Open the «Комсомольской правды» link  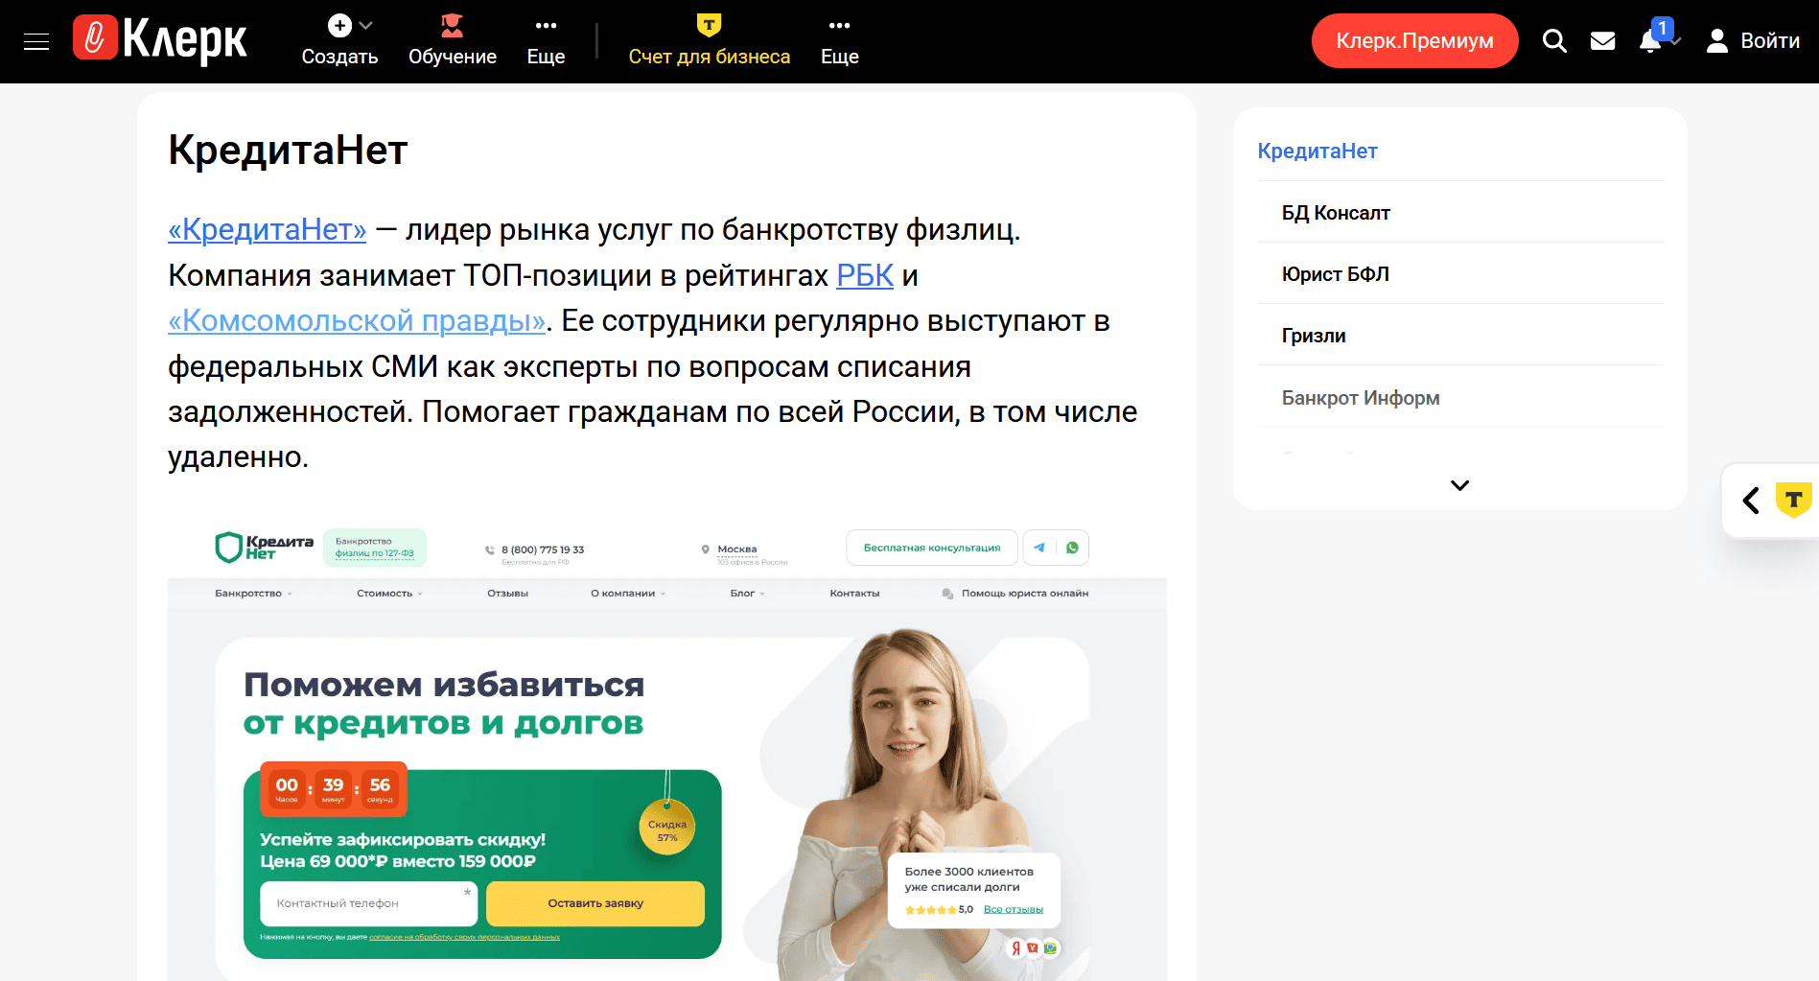[x=357, y=320]
